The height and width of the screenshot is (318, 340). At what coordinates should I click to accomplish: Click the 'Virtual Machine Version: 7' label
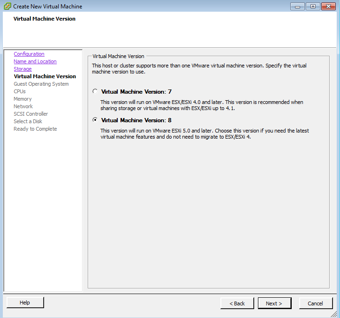[x=136, y=92]
